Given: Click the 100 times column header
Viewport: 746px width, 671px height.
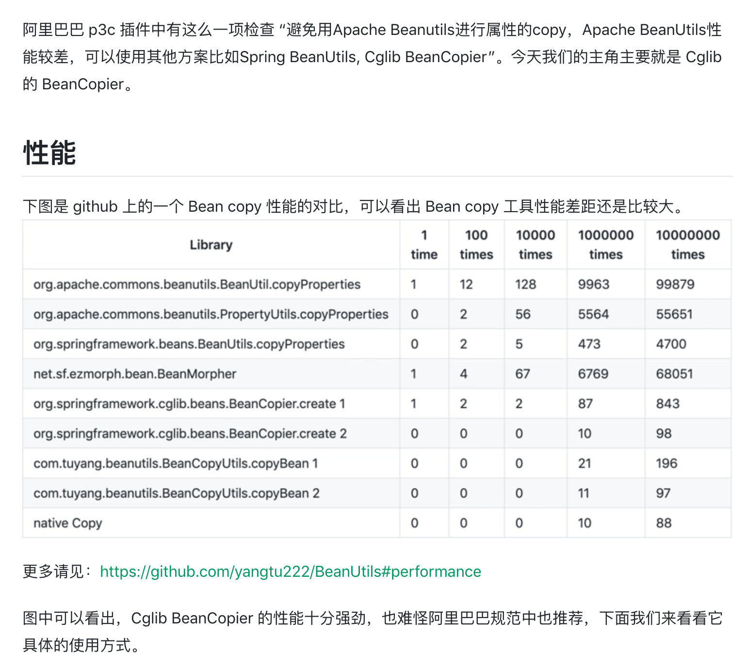Looking at the screenshot, I should click(x=476, y=245).
